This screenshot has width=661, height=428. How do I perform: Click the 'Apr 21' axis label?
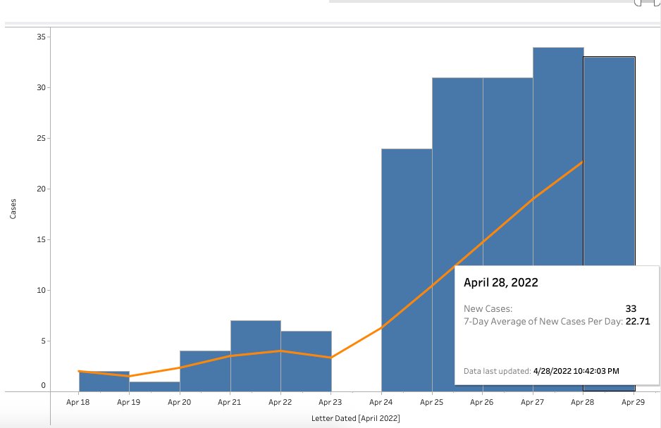pos(229,402)
